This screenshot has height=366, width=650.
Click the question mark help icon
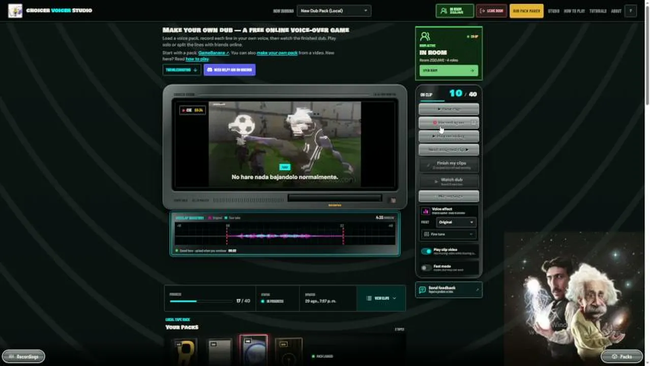coord(631,11)
